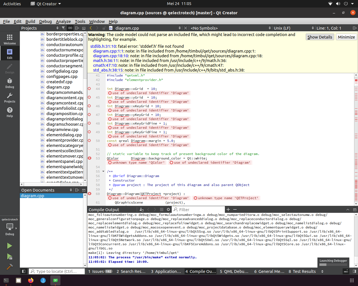Open the Analyze menu

(x=63, y=22)
